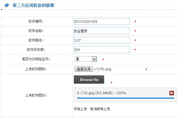178x118 pixels.
Task: Focus the 软件版本 field containing 3.27
Action: pyautogui.click(x=102, y=40)
